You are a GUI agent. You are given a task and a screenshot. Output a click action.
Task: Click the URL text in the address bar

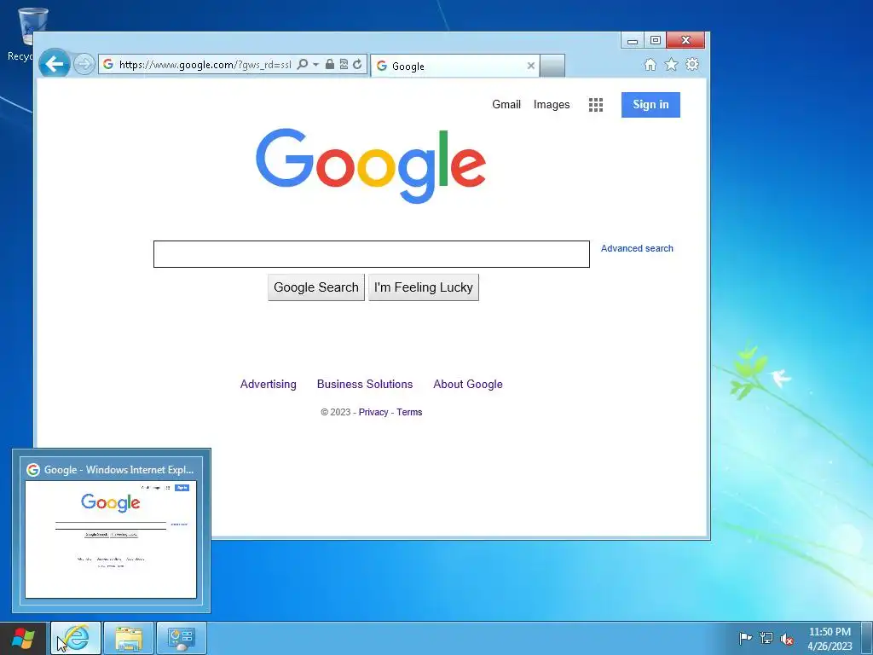(x=205, y=65)
